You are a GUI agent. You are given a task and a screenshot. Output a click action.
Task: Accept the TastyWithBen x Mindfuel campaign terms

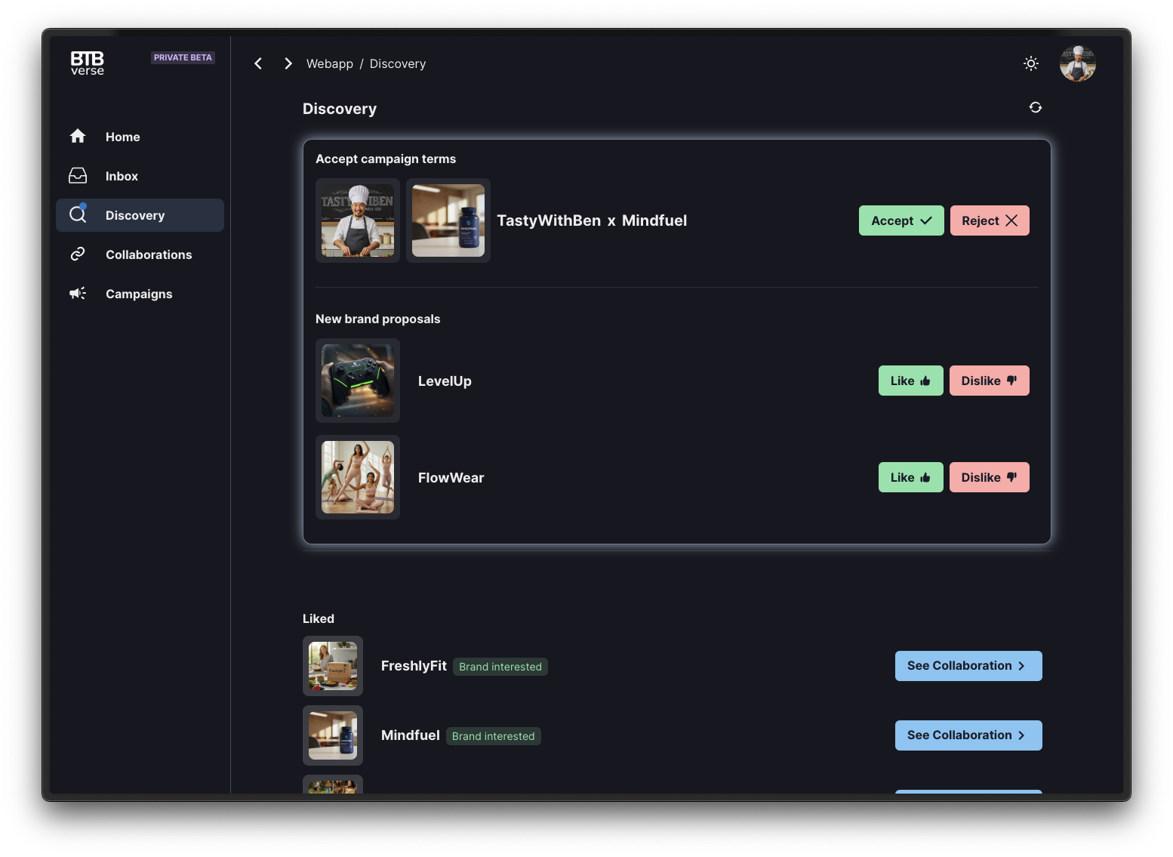pyautogui.click(x=901, y=220)
